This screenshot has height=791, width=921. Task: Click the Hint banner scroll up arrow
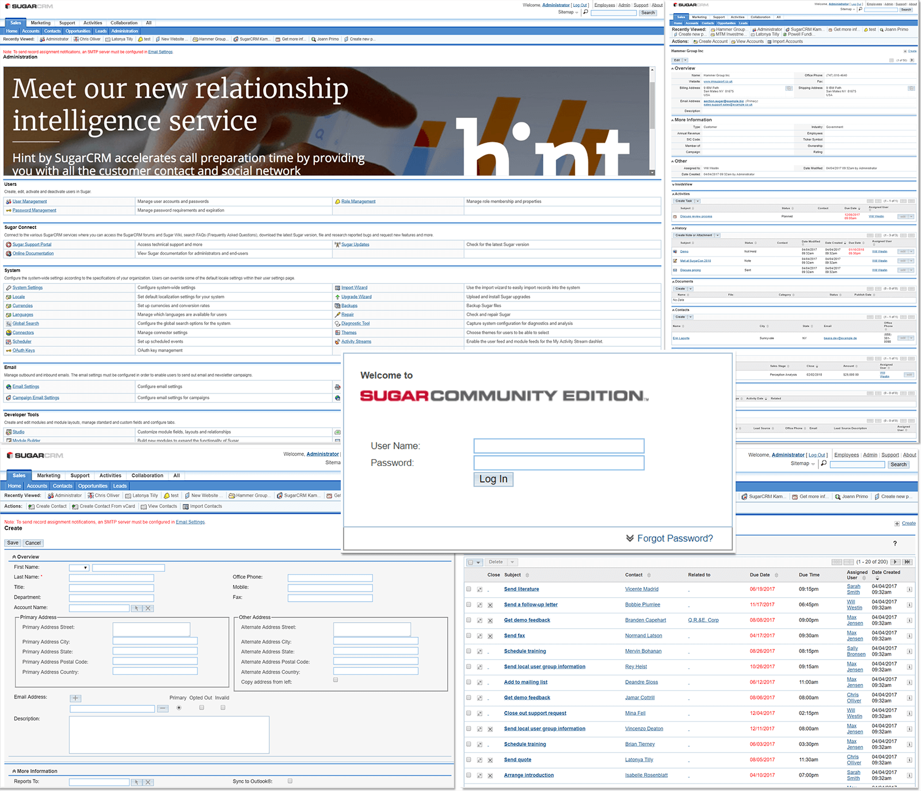click(x=652, y=70)
